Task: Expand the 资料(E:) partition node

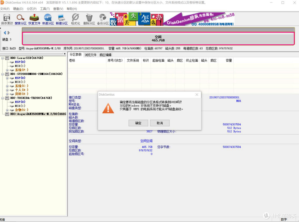Action: point(7,94)
